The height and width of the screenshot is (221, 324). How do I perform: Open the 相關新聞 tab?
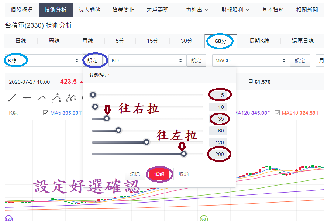pos(307,10)
